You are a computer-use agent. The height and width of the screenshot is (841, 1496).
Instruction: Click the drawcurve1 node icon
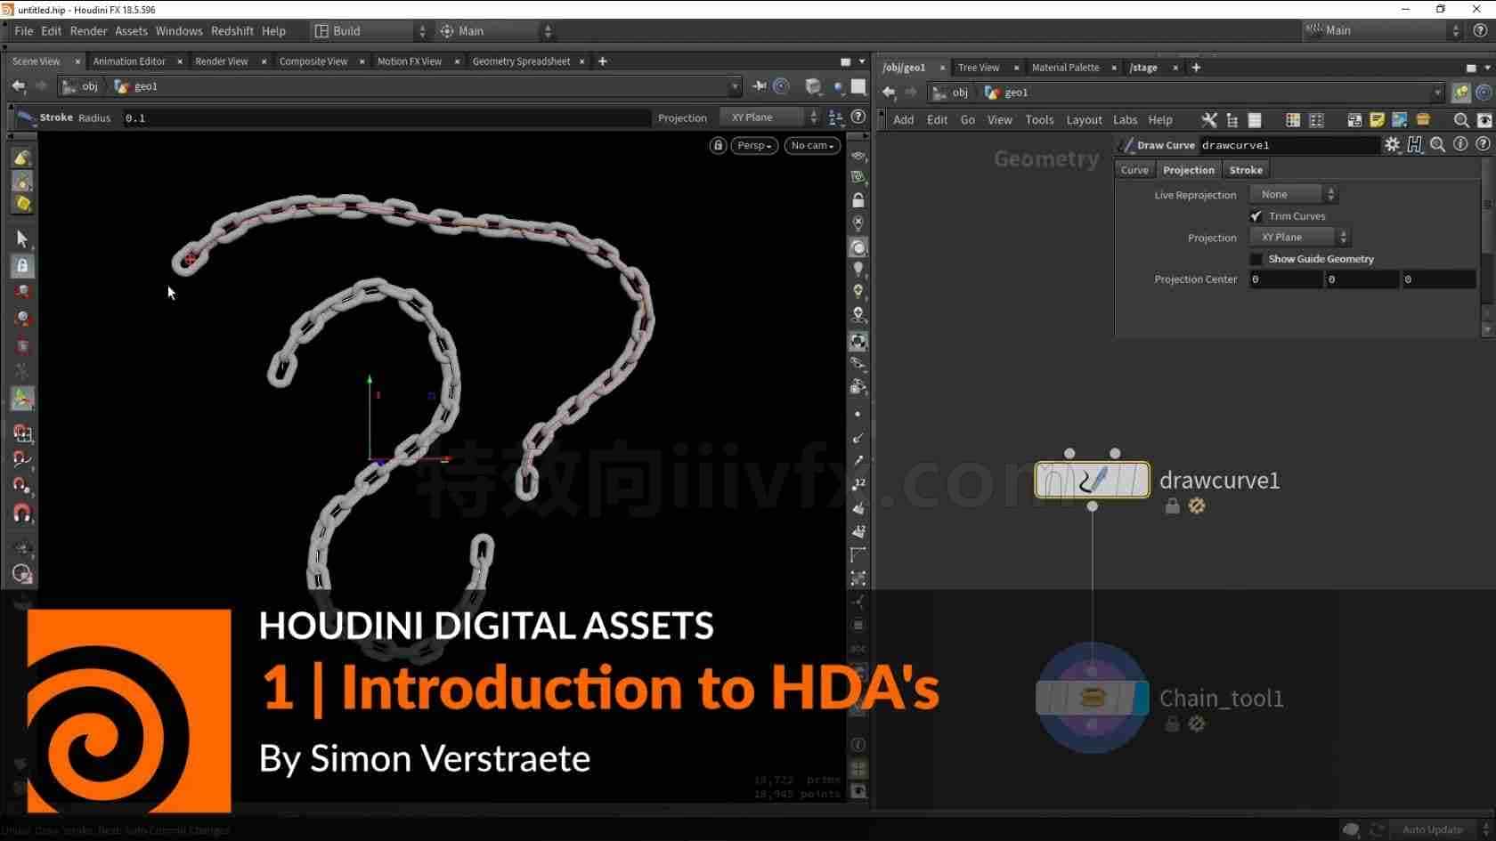tap(1092, 481)
